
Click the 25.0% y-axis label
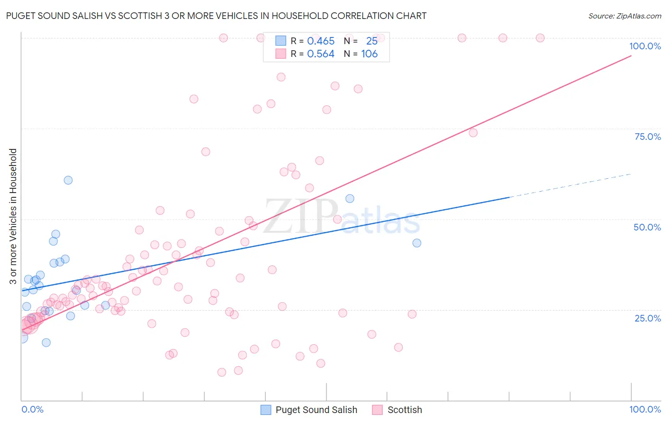point(648,318)
